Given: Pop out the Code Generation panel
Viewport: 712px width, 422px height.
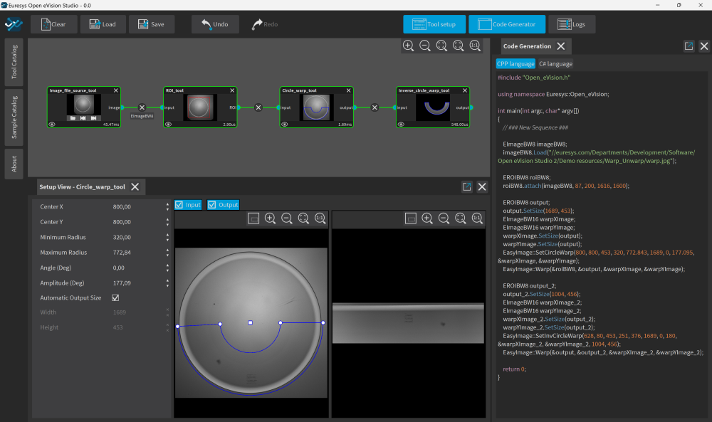Looking at the screenshot, I should pyautogui.click(x=689, y=46).
